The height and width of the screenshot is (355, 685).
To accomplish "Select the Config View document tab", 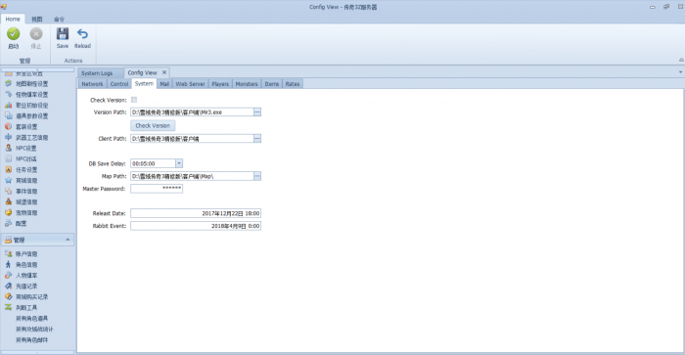I will coord(143,72).
